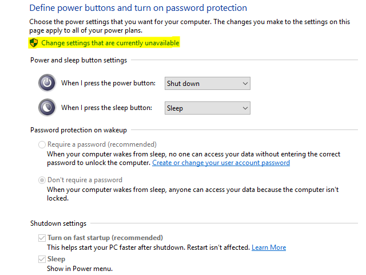
Task: Follow the Learn More link
Action: [x=269, y=247]
